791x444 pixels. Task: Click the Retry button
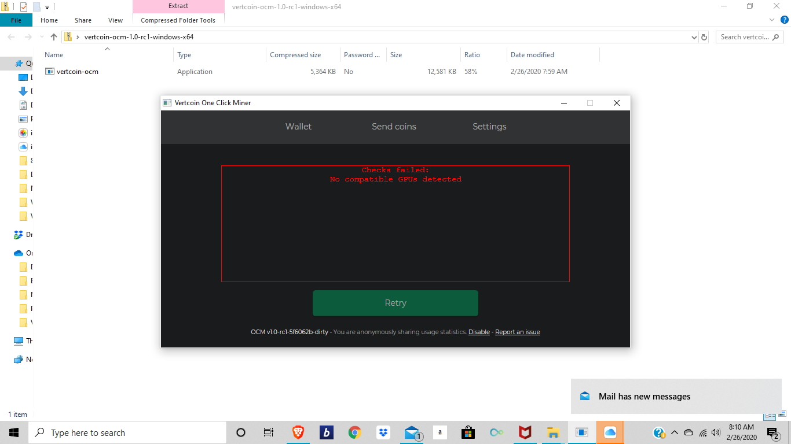(x=395, y=303)
